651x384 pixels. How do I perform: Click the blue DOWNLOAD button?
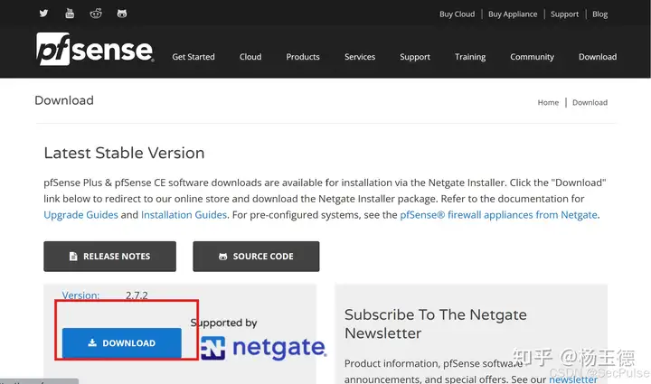coord(122,343)
